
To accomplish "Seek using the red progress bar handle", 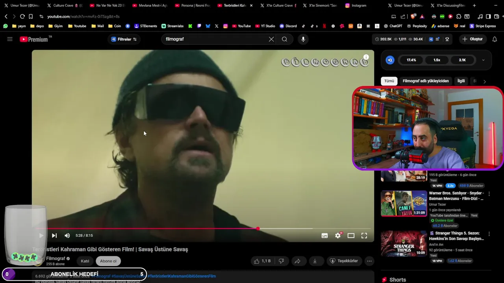I will [258, 228].
